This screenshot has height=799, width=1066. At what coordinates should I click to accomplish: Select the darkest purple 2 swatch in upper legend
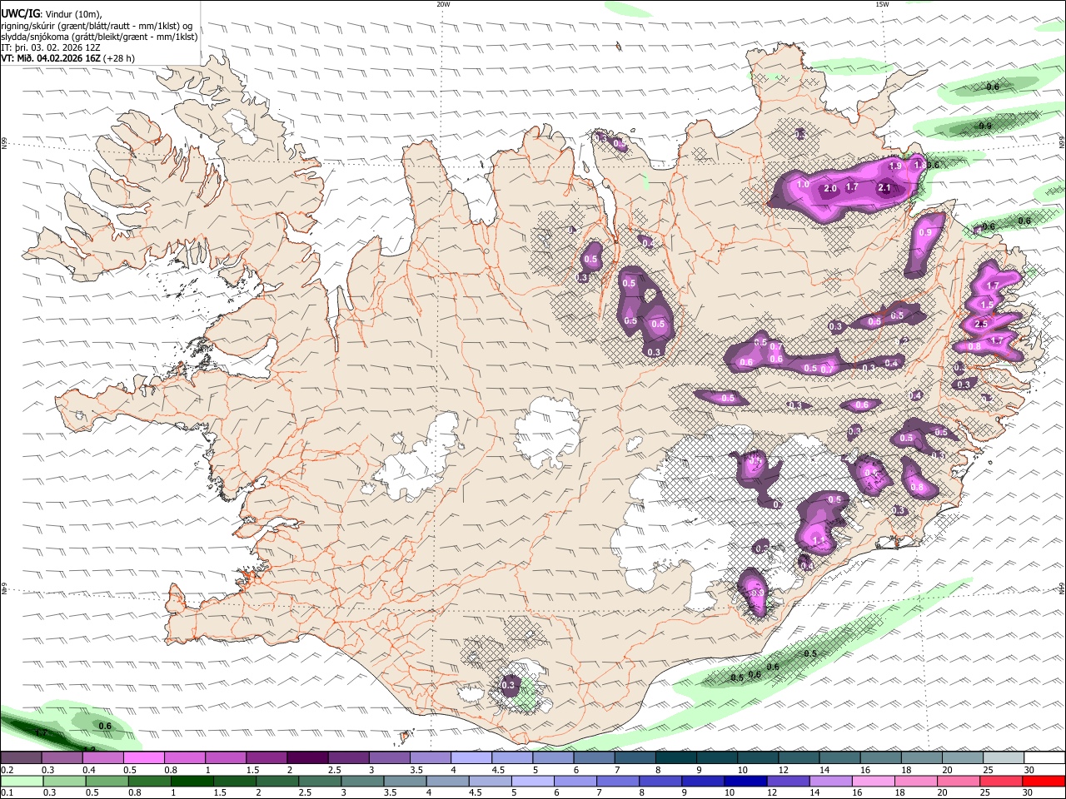(x=306, y=758)
